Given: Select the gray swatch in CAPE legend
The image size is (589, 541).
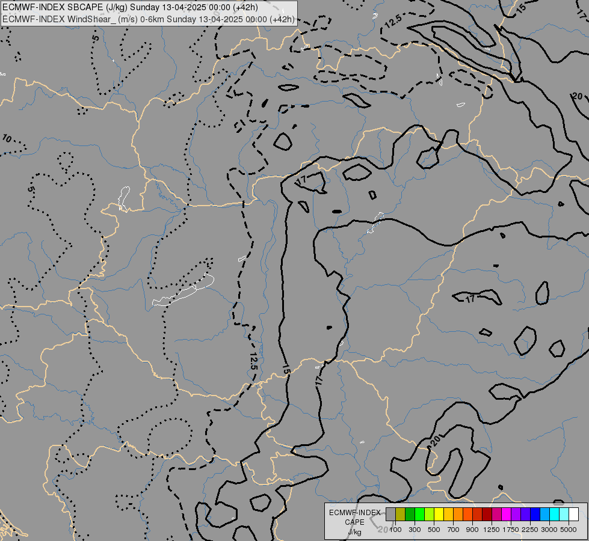Looking at the screenshot, I should point(390,514).
